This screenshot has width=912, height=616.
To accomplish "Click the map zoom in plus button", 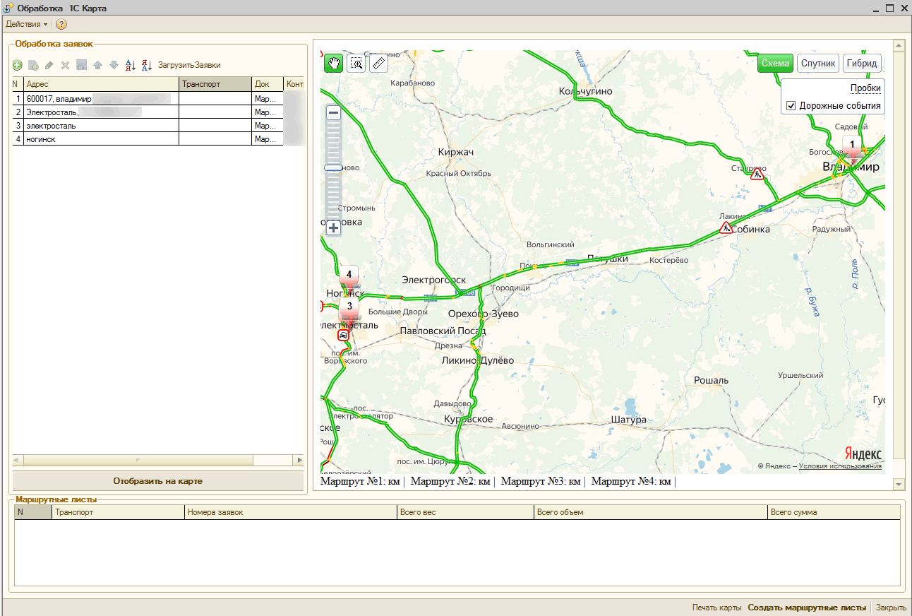I will click(x=334, y=227).
